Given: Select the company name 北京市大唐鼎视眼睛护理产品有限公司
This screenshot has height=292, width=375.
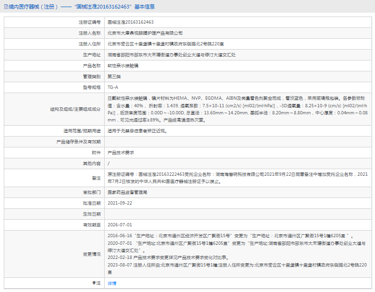Looking at the screenshot, I should click(x=145, y=33).
